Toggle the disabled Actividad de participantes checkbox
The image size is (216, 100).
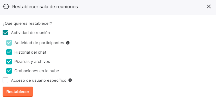click(x=9, y=43)
